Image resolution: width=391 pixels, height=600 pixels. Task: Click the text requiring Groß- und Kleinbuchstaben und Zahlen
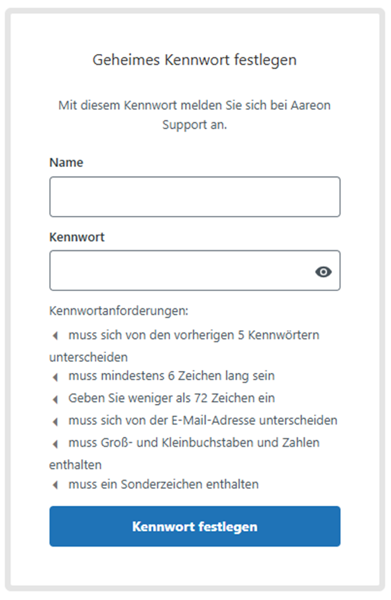[184, 454]
